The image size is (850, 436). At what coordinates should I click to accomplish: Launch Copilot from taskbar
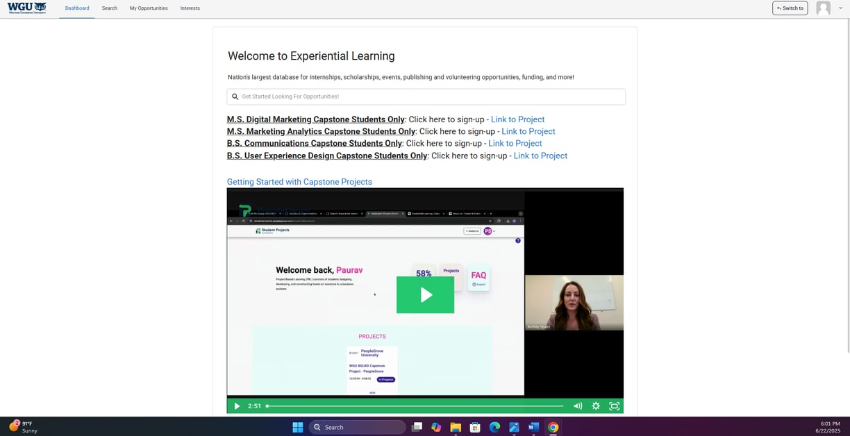pos(436,427)
